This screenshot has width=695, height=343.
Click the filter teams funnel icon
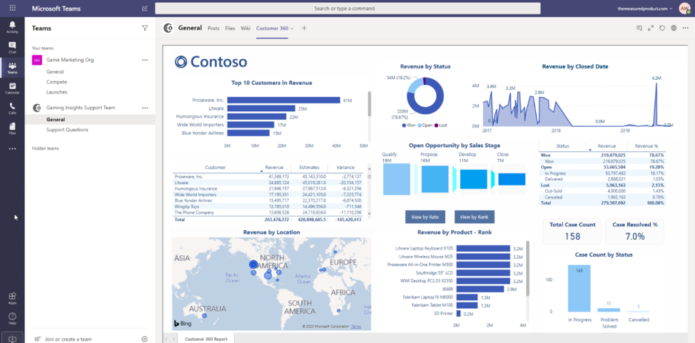[145, 29]
